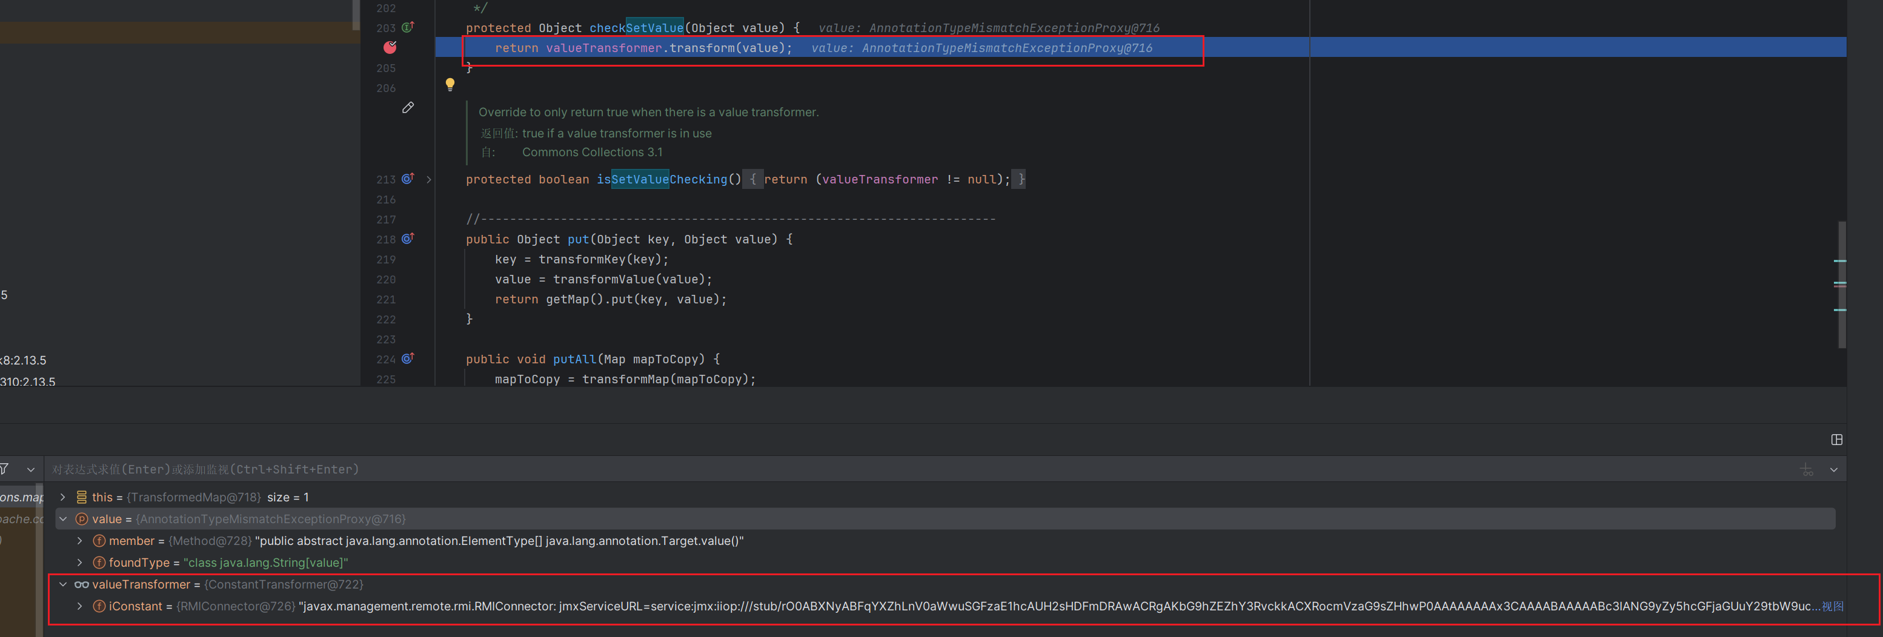Image resolution: width=1883 pixels, height=637 pixels.
Task: Select the 'ons.map' stack frame entry
Action: [22, 497]
